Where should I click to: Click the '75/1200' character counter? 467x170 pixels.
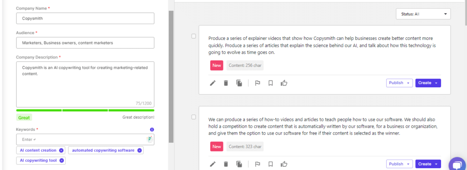(x=144, y=104)
